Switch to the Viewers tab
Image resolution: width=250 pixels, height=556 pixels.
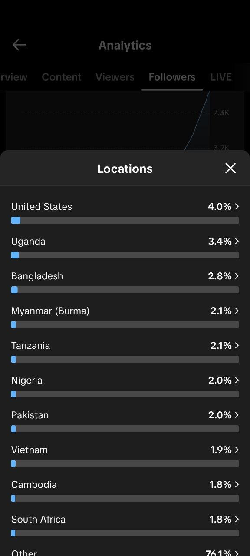coord(115,77)
